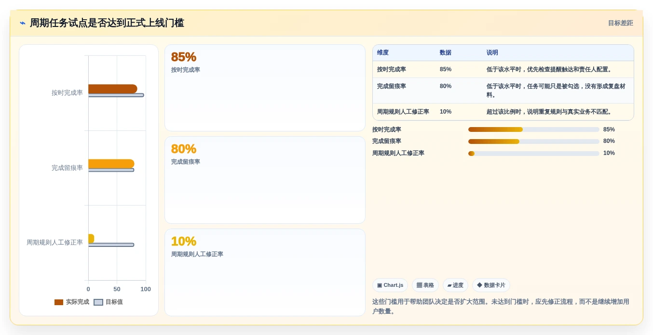This screenshot has height=335, width=653.
Task: Click the 维度 column header
Action: pyautogui.click(x=383, y=53)
